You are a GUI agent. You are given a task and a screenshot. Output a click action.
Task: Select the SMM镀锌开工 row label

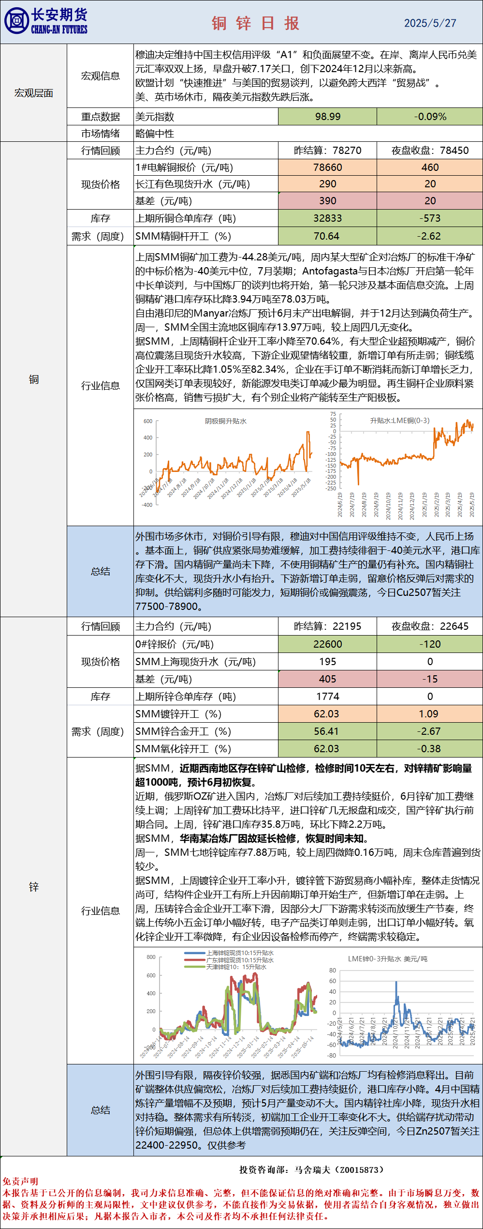click(206, 714)
